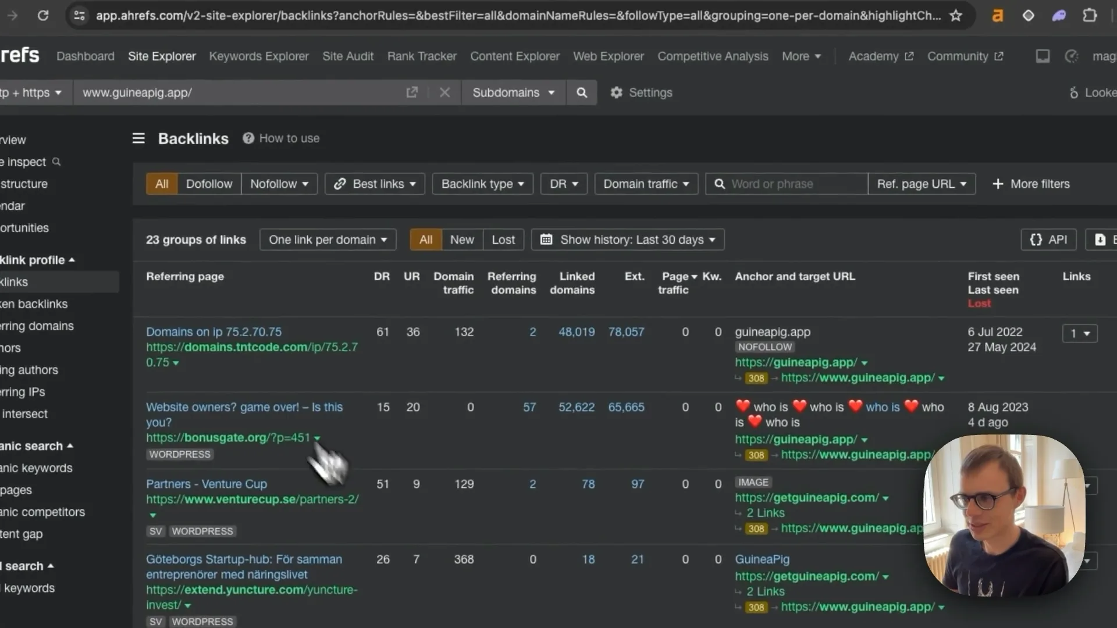Expand the More navigation menu
1117x628 pixels.
point(801,56)
